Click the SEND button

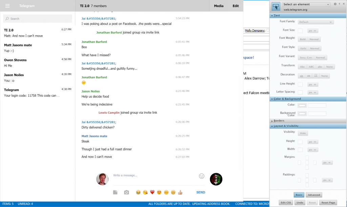[201, 192]
